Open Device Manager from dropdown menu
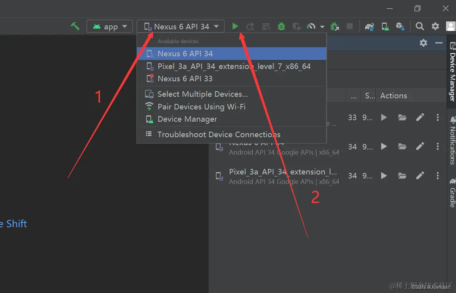 (231, 119)
